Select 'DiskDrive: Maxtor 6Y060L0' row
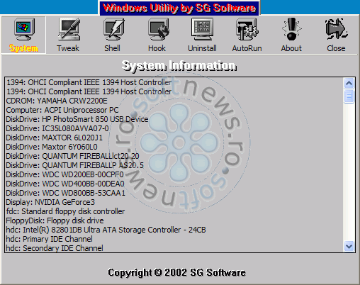Screen dimensions: 360x285 pyautogui.click(x=174, y=147)
